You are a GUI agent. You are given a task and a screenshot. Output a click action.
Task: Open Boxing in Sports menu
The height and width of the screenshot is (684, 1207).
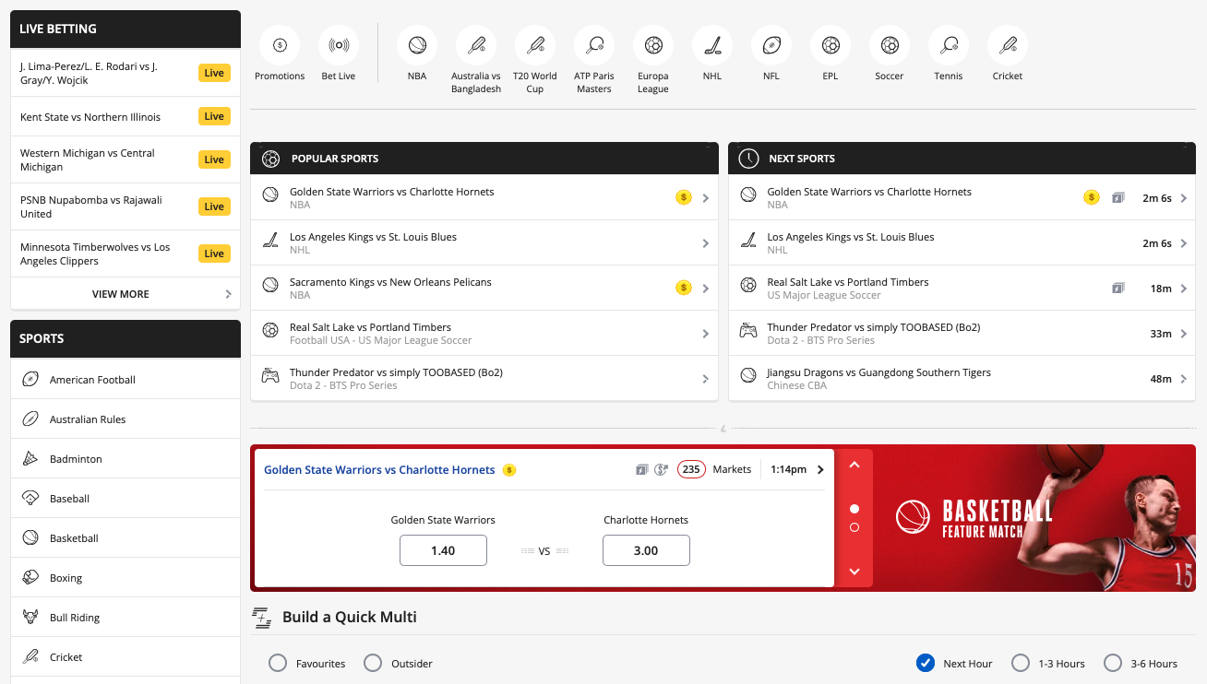[125, 577]
